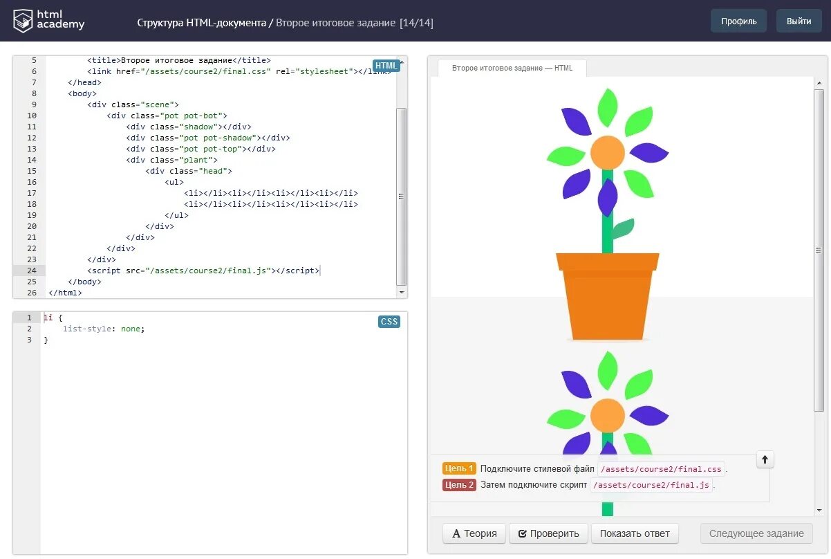Open the HTML Academy logo home link
Image resolution: width=831 pixels, height=559 pixels.
click(49, 21)
